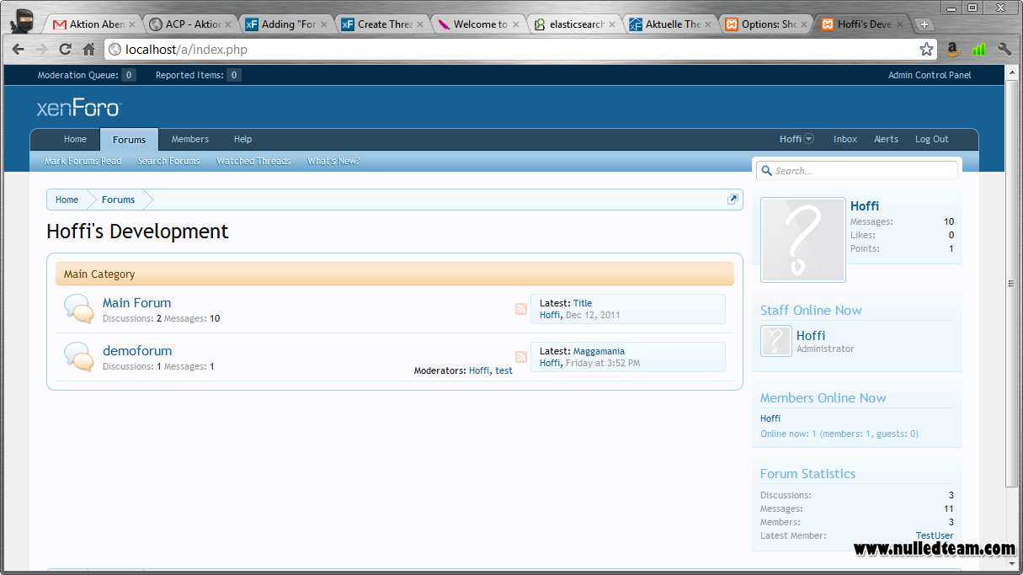View Watched Threads
The width and height of the screenshot is (1023, 575).
click(x=253, y=161)
